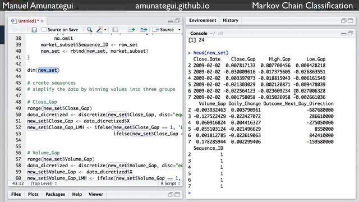Image resolution: width=359 pixels, height=202 pixels.
Task: Click range(new_set$Volume_Gap) code line
Action: point(61,159)
